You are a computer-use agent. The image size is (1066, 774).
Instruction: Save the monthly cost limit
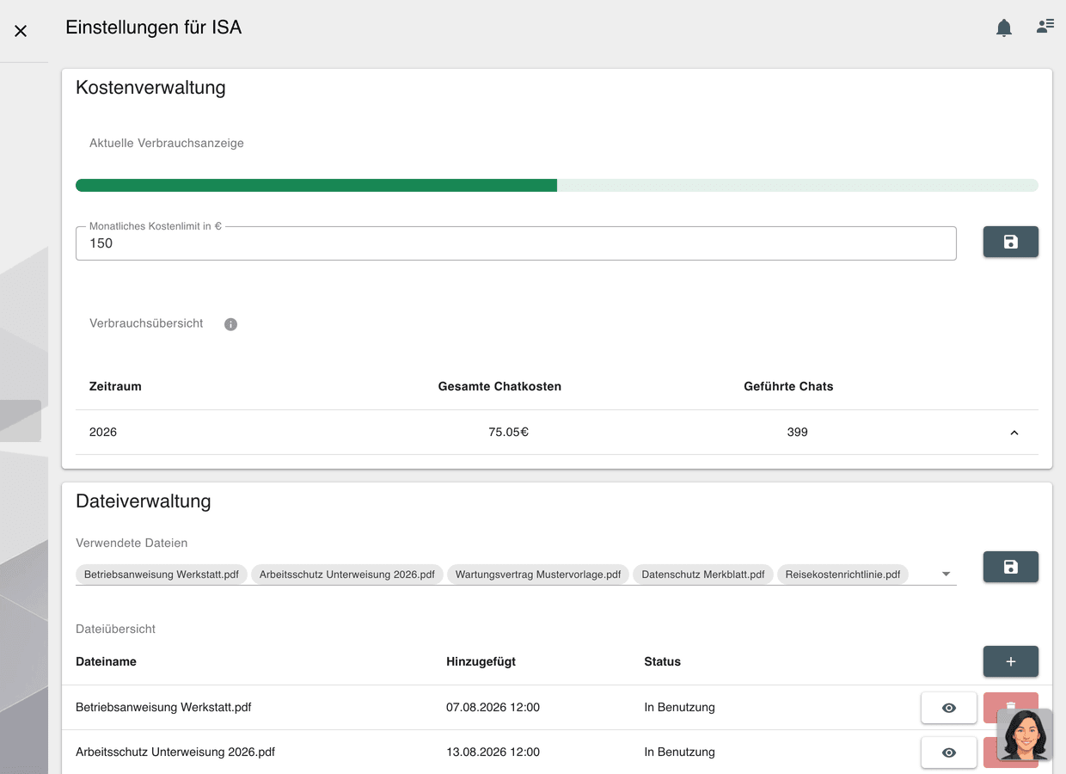(1011, 243)
